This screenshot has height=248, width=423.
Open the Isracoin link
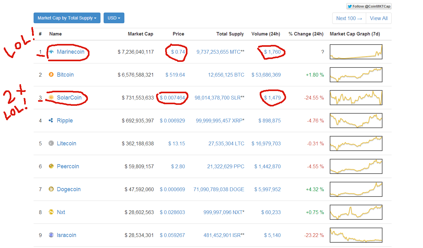(x=67, y=235)
